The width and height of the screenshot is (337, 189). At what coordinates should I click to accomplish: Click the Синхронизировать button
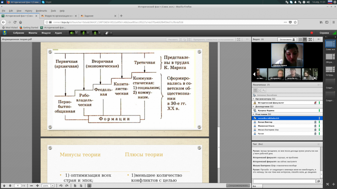coord(238,185)
